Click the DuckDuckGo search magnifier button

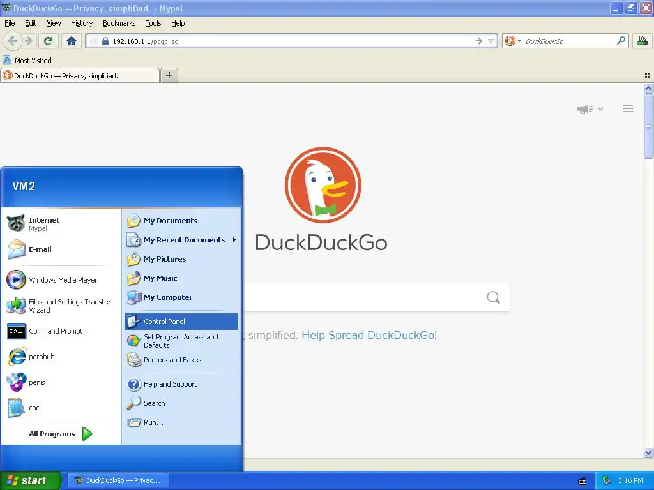coord(494,297)
